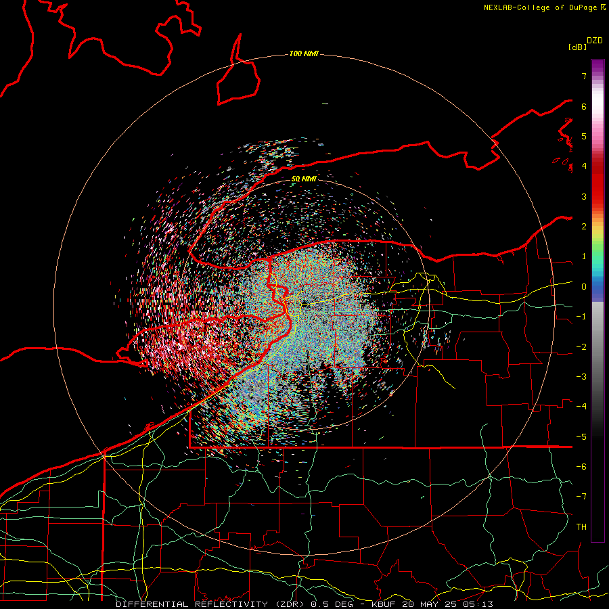Click the -2 value on color scale
The height and width of the screenshot is (609, 609).
[581, 347]
